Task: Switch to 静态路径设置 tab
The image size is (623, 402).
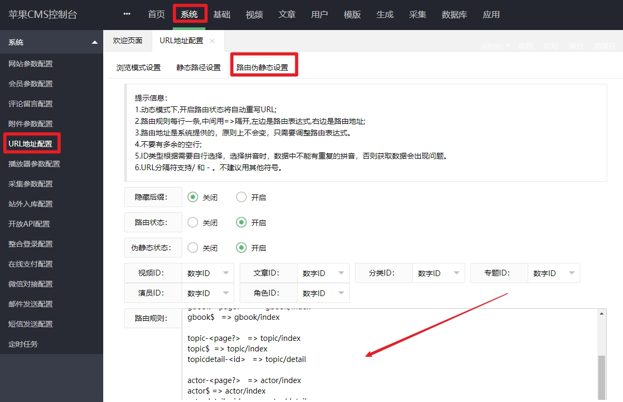Action: [199, 67]
